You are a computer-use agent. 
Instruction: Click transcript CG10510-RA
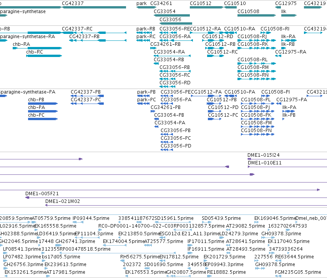coord(240,29)
